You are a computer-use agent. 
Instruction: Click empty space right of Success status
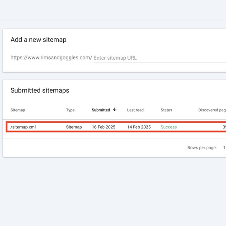(199, 127)
